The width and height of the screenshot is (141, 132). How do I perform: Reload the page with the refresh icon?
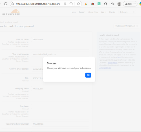pos(6,4)
